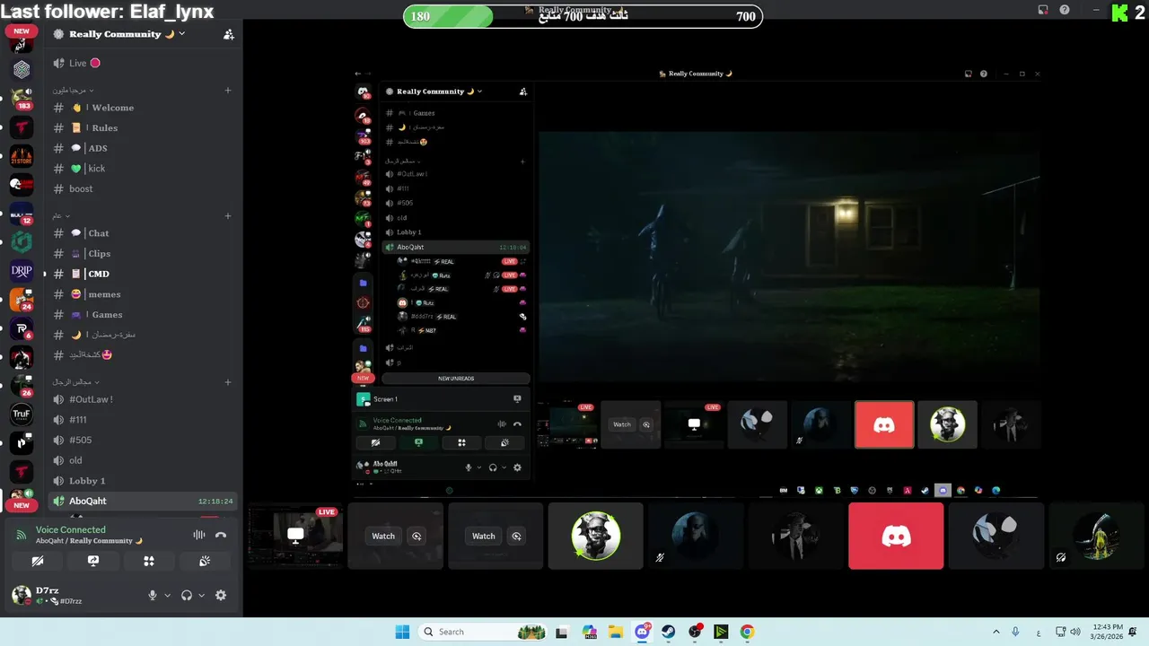The width and height of the screenshot is (1149, 646).
Task: Open DRIP server icon in server list
Action: [22, 269]
